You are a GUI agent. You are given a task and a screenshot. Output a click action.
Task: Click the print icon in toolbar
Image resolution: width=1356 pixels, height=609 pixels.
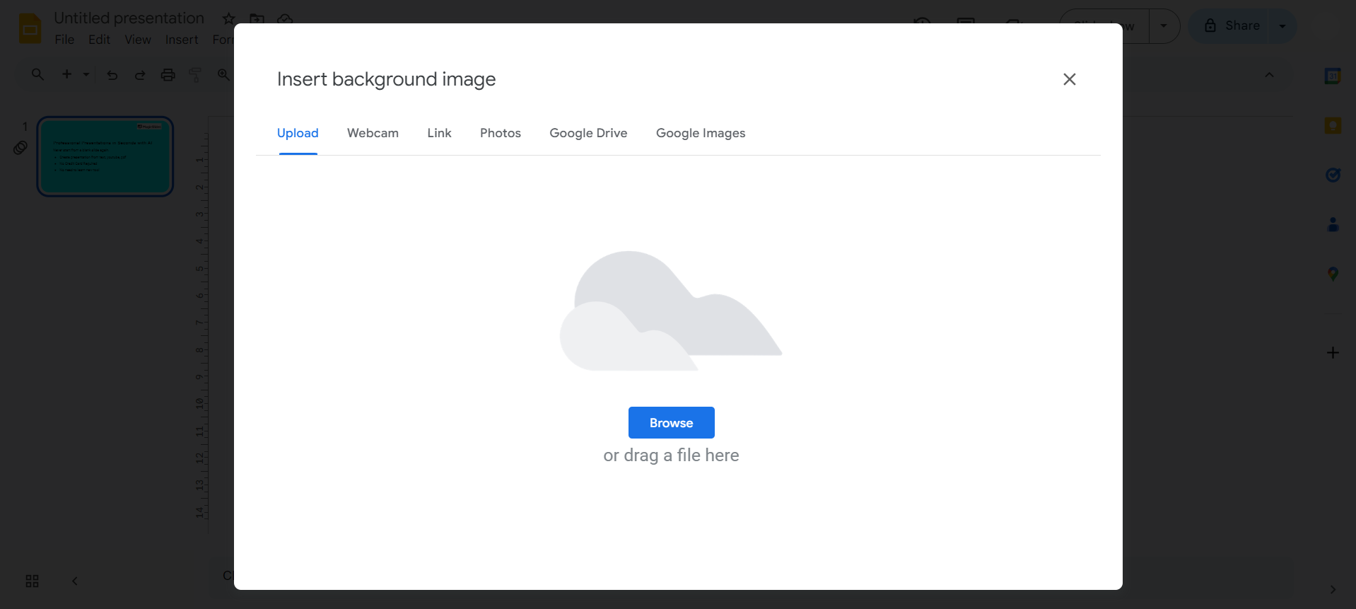(168, 74)
